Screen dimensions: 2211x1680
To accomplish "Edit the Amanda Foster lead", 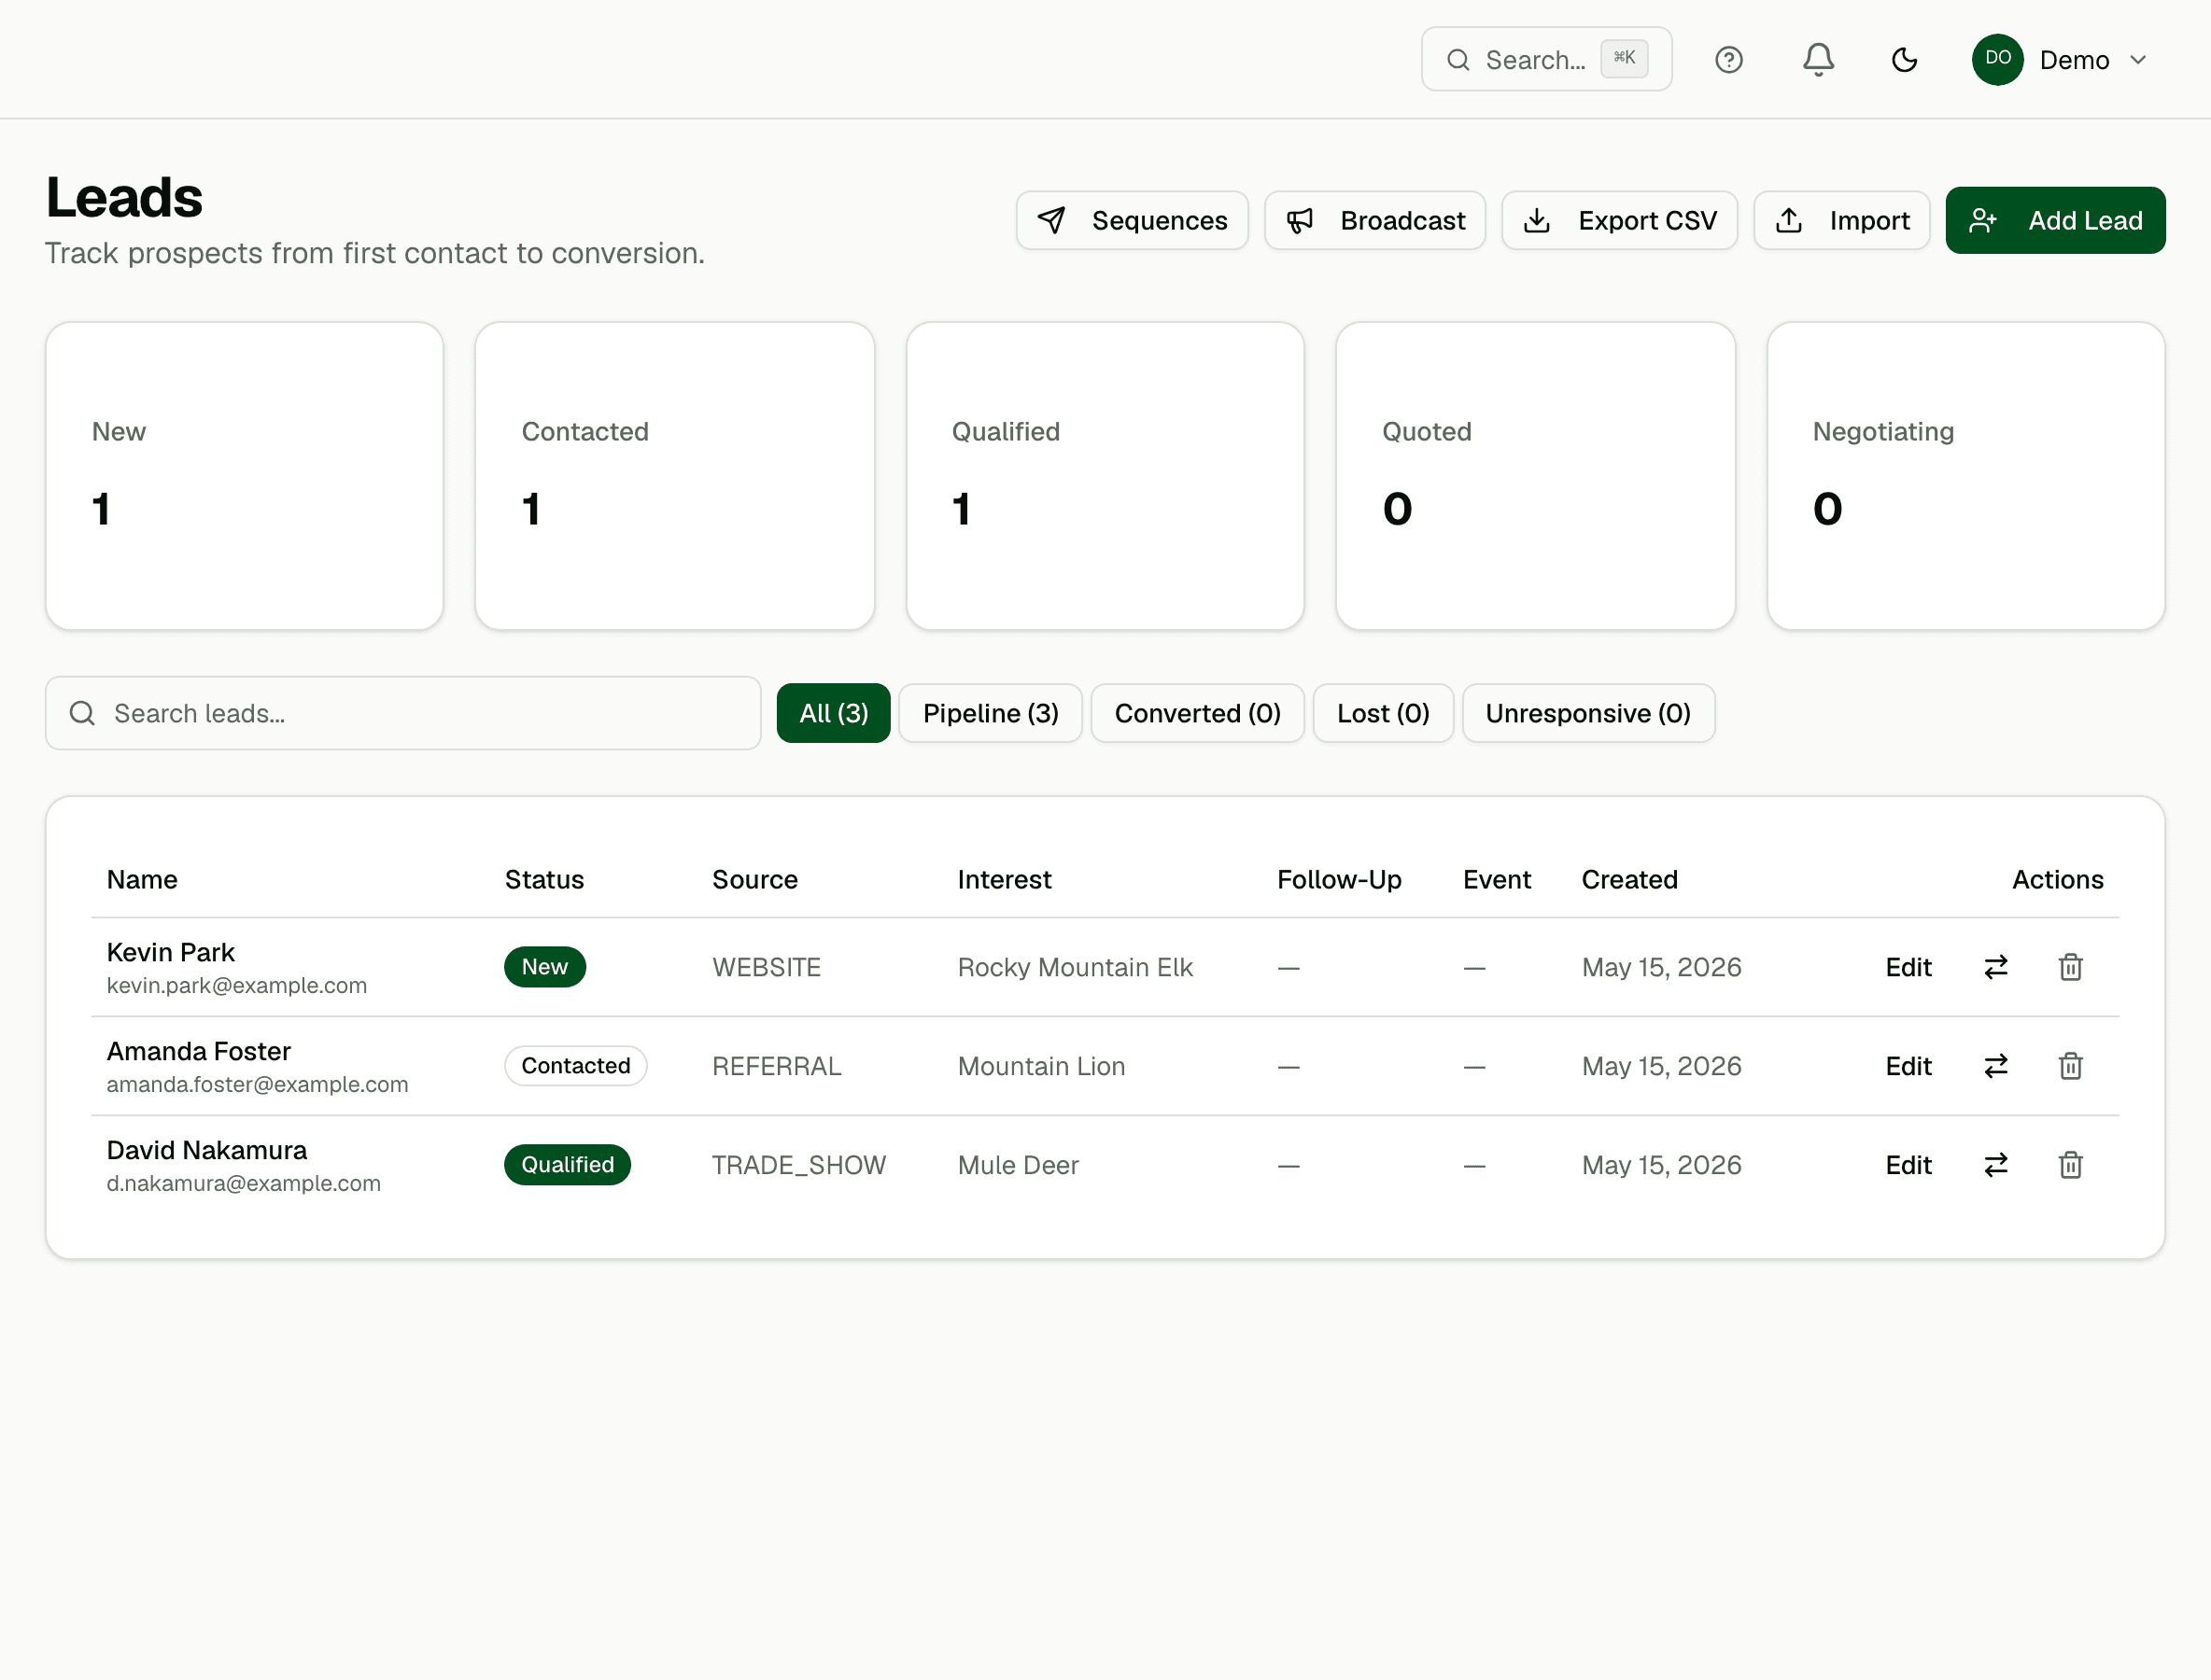I will [x=1908, y=1066].
